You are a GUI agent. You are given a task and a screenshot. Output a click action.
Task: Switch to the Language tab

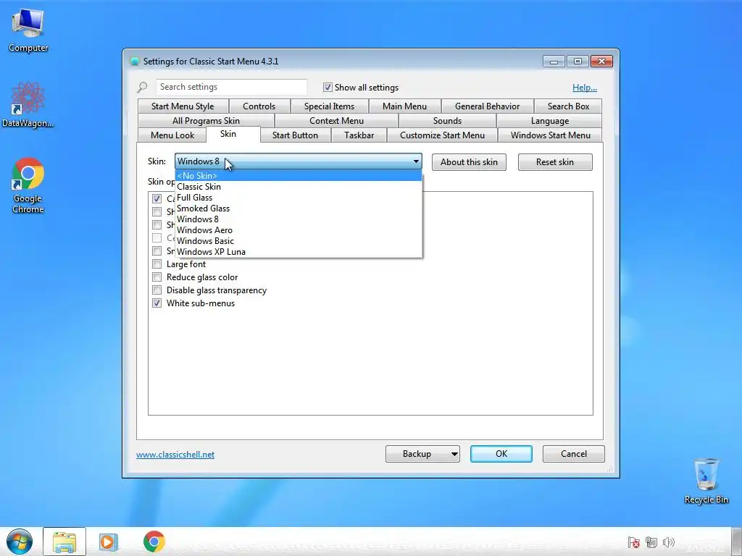pos(550,121)
